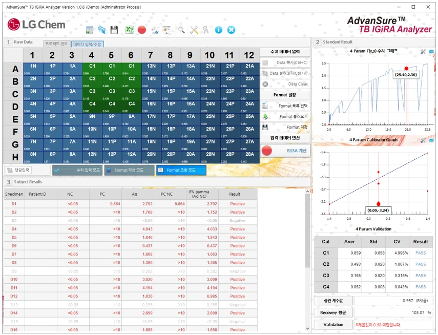Export results with the Excel icon

[129, 30]
